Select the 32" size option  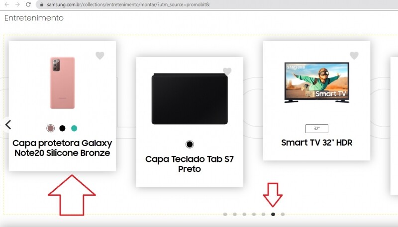click(x=316, y=129)
